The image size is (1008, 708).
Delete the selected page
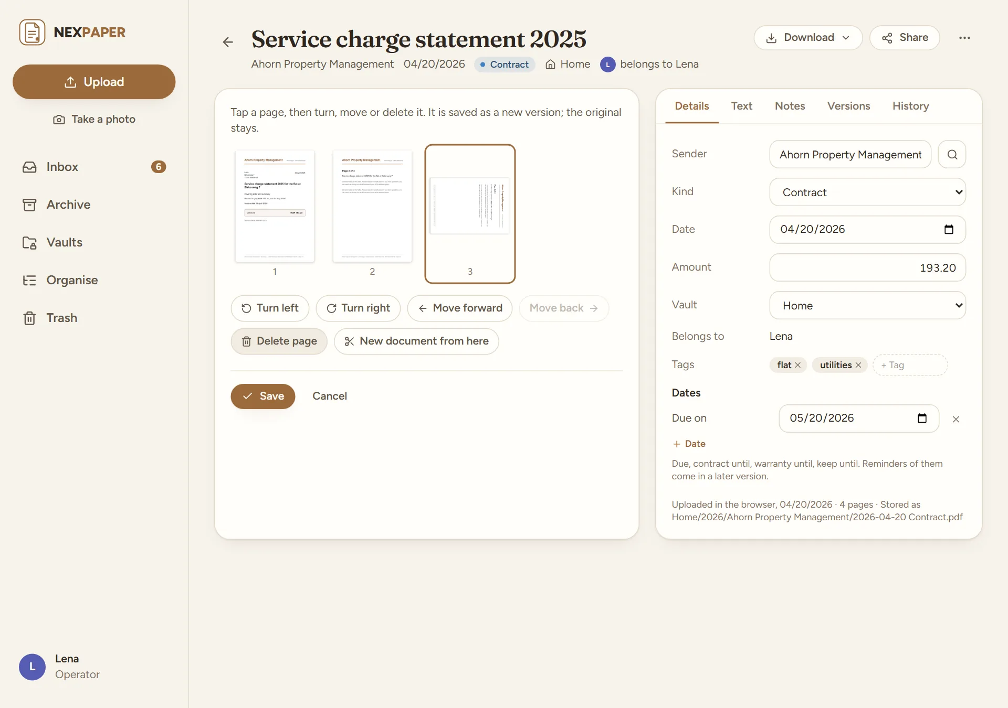[x=279, y=341]
